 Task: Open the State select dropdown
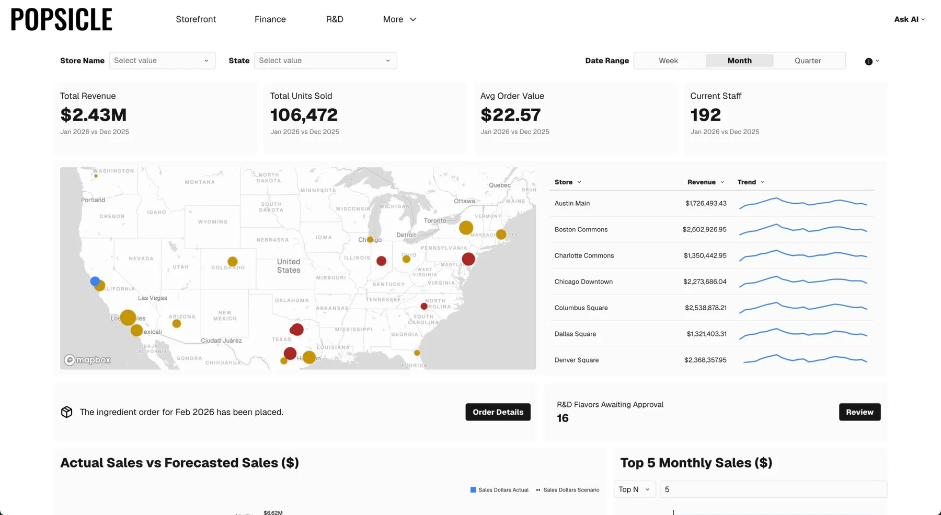click(325, 61)
